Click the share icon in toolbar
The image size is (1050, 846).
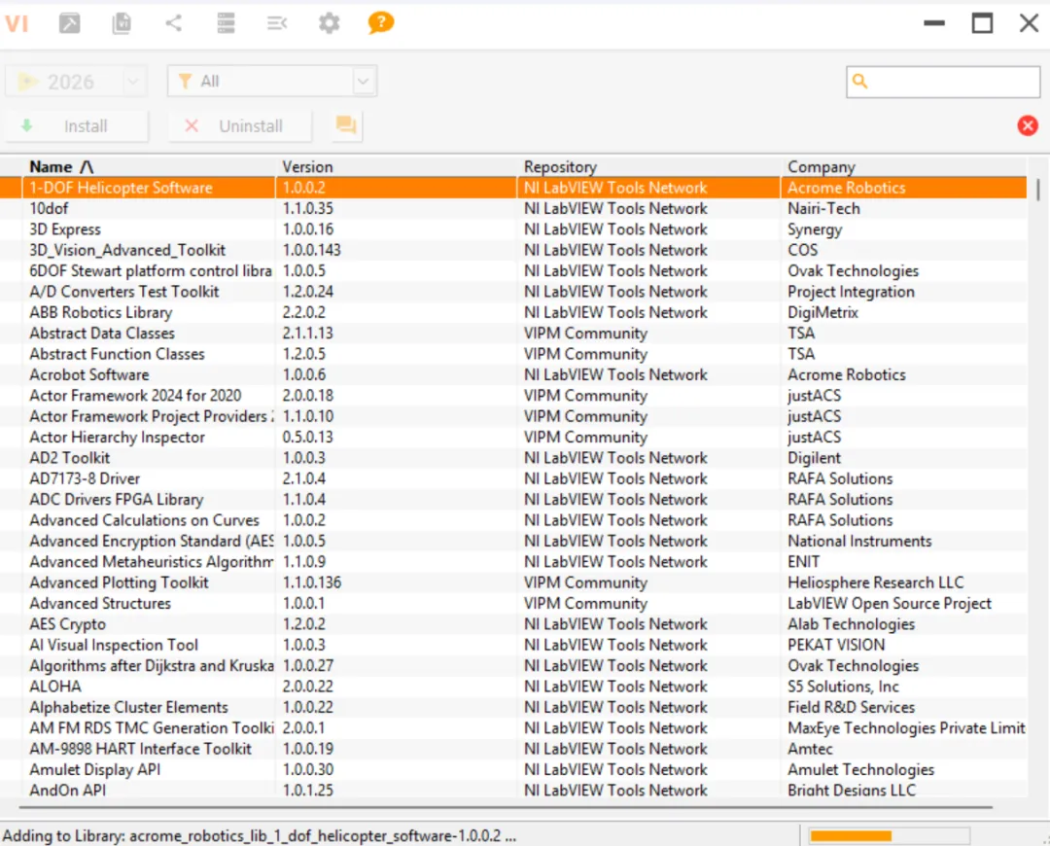(x=174, y=23)
